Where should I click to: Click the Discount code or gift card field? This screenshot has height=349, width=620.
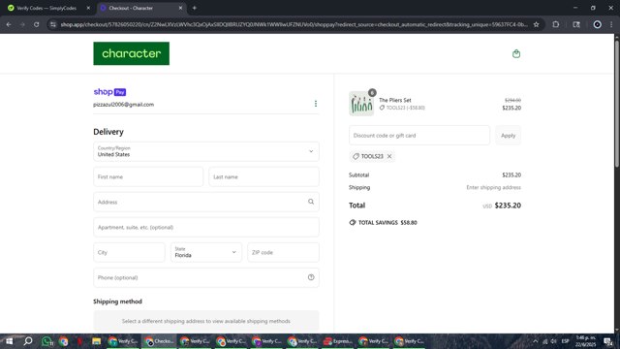pyautogui.click(x=419, y=136)
